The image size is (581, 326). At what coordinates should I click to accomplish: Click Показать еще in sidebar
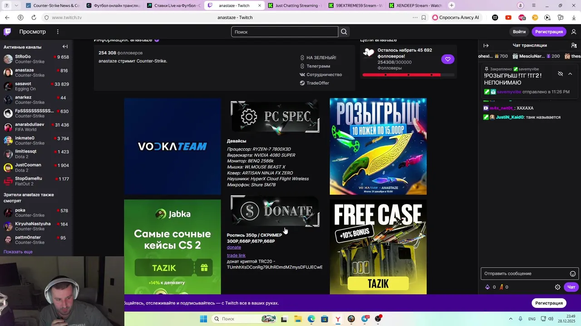coord(18,252)
